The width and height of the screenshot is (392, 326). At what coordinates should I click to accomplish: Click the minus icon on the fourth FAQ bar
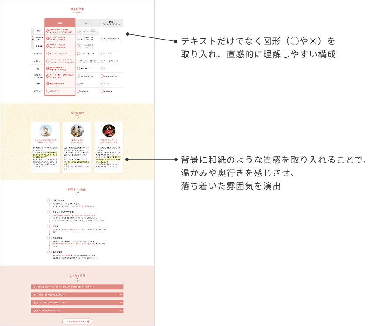121,310
